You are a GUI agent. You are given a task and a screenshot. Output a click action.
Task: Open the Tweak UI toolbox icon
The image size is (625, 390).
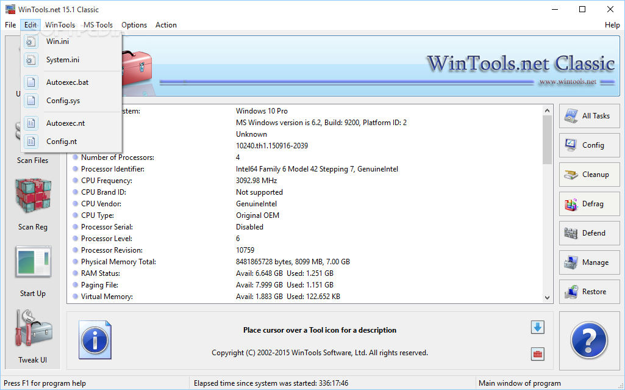pyautogui.click(x=33, y=328)
